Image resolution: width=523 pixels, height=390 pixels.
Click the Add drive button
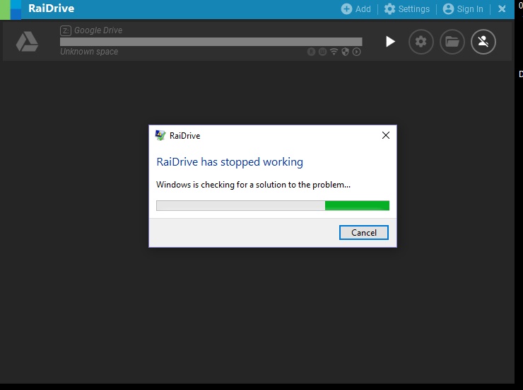click(355, 9)
